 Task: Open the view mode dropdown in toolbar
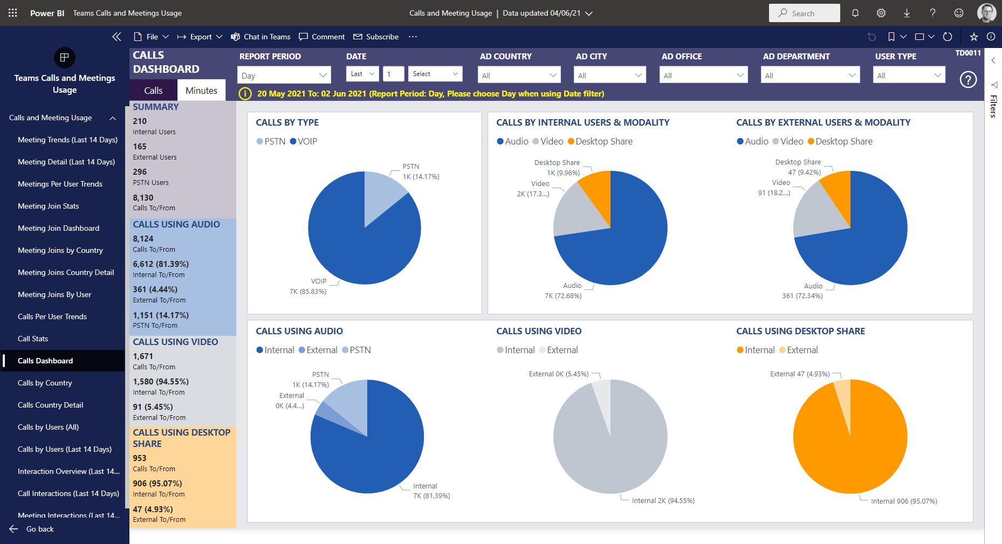point(924,37)
